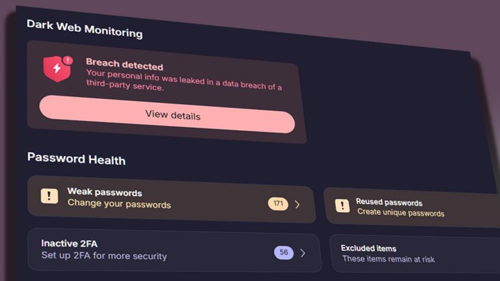Click the Reused passwords warning icon

tap(342, 206)
